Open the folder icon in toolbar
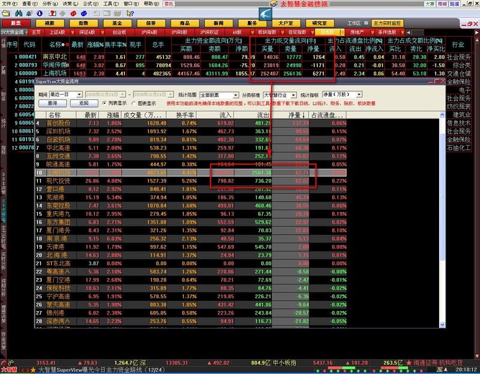Screen dimensions: 480x374 click(6, 13)
